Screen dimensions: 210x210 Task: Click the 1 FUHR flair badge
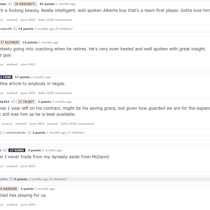coord(6,77)
